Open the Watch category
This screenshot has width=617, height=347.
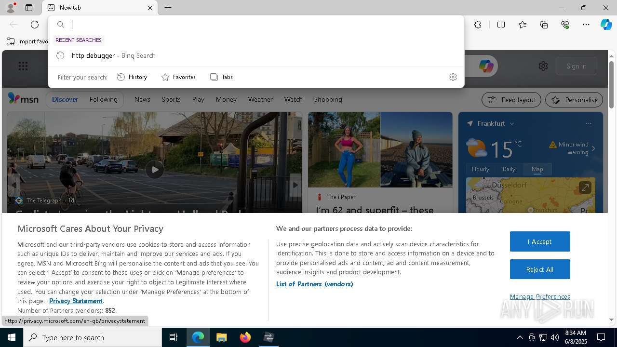point(293,99)
